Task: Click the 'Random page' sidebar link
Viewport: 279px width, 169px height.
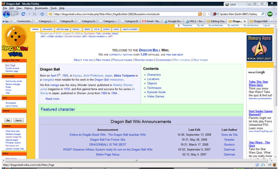Action: pos(12,71)
